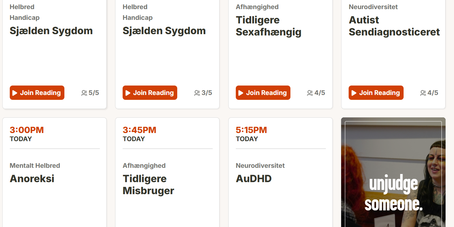Image resolution: width=454 pixels, height=227 pixels.
Task: Click the unjudge someone promotional image
Action: (393, 172)
